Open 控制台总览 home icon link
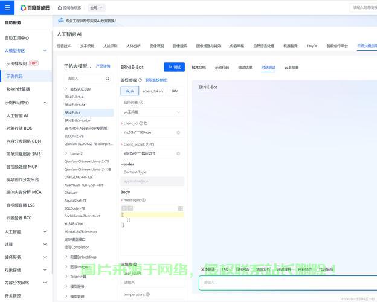Viewport: 377px width, 302px height. point(69,8)
